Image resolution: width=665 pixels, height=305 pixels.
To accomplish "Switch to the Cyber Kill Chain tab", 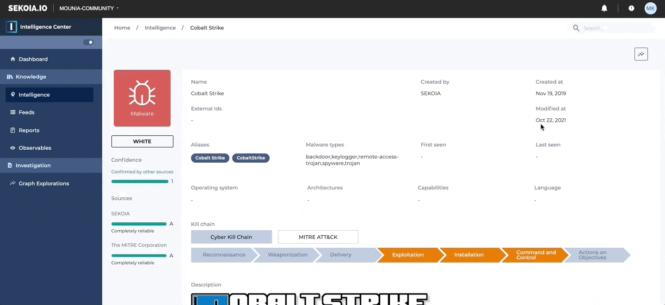I will tap(231, 237).
